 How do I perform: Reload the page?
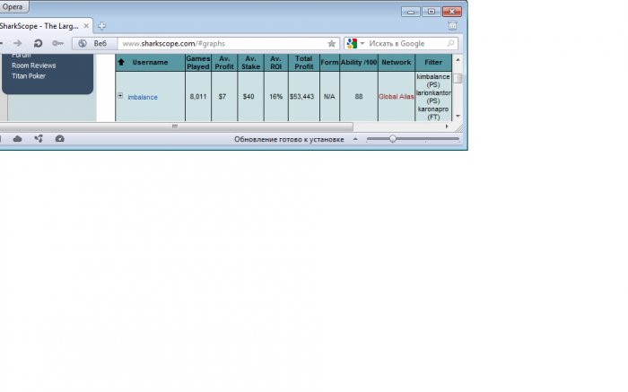(x=38, y=43)
